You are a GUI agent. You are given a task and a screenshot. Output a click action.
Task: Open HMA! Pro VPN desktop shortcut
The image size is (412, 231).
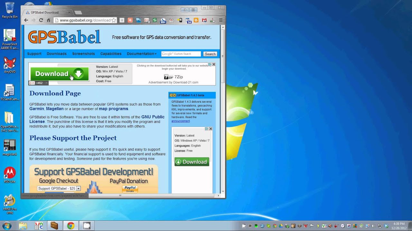(x=10, y=204)
